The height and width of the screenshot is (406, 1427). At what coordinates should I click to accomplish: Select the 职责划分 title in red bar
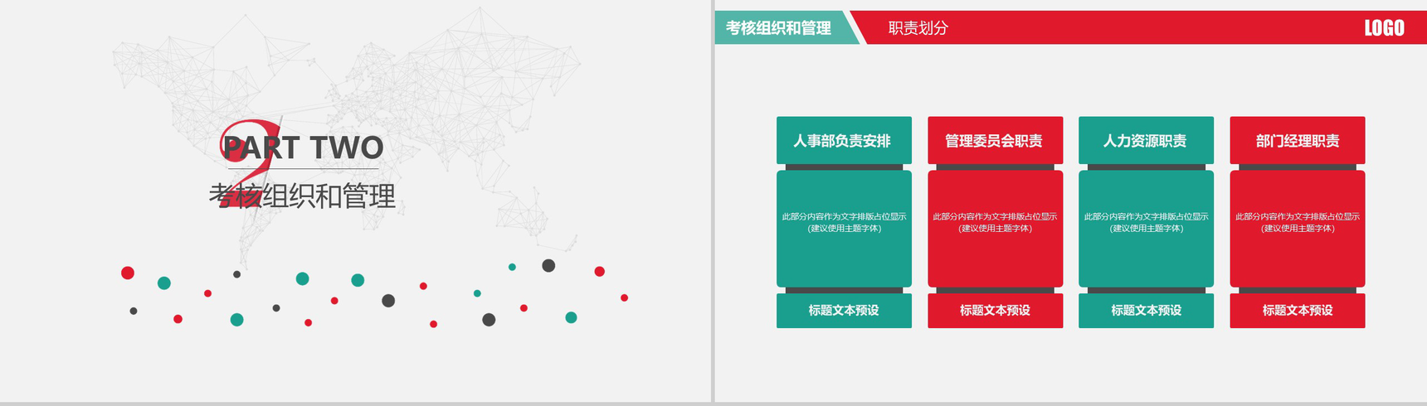tap(918, 28)
